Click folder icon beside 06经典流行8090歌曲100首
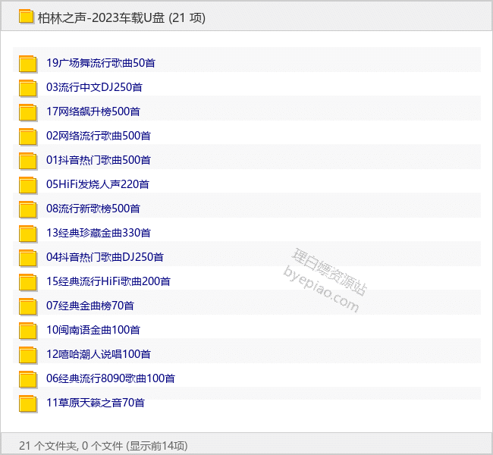This screenshot has height=455, width=493. coord(28,379)
